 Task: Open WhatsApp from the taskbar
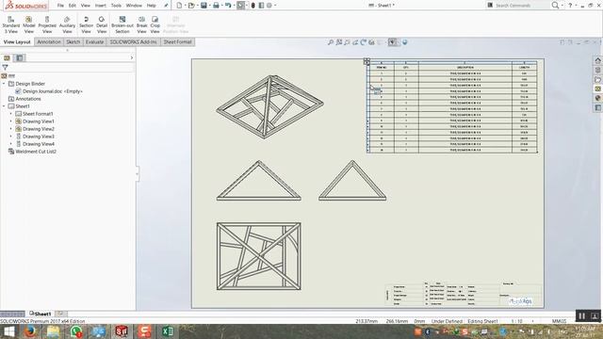click(x=75, y=331)
